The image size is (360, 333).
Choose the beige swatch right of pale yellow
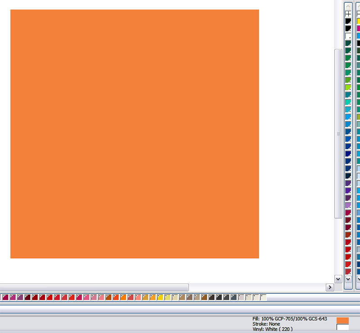pos(175,297)
